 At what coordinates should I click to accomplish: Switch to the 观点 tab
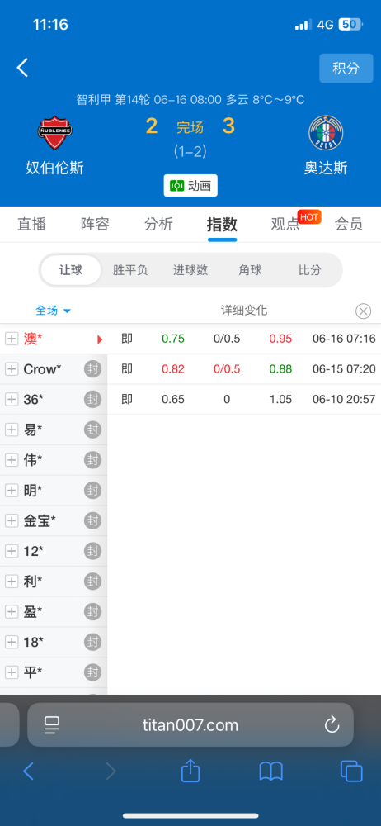[285, 225]
